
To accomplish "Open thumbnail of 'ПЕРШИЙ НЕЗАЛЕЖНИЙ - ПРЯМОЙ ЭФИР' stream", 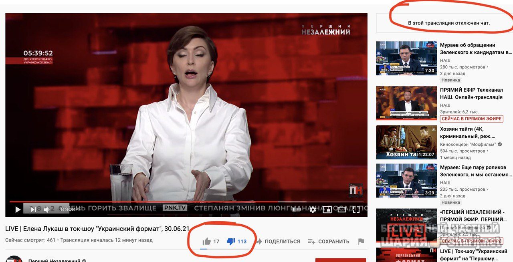I will coord(406,225).
